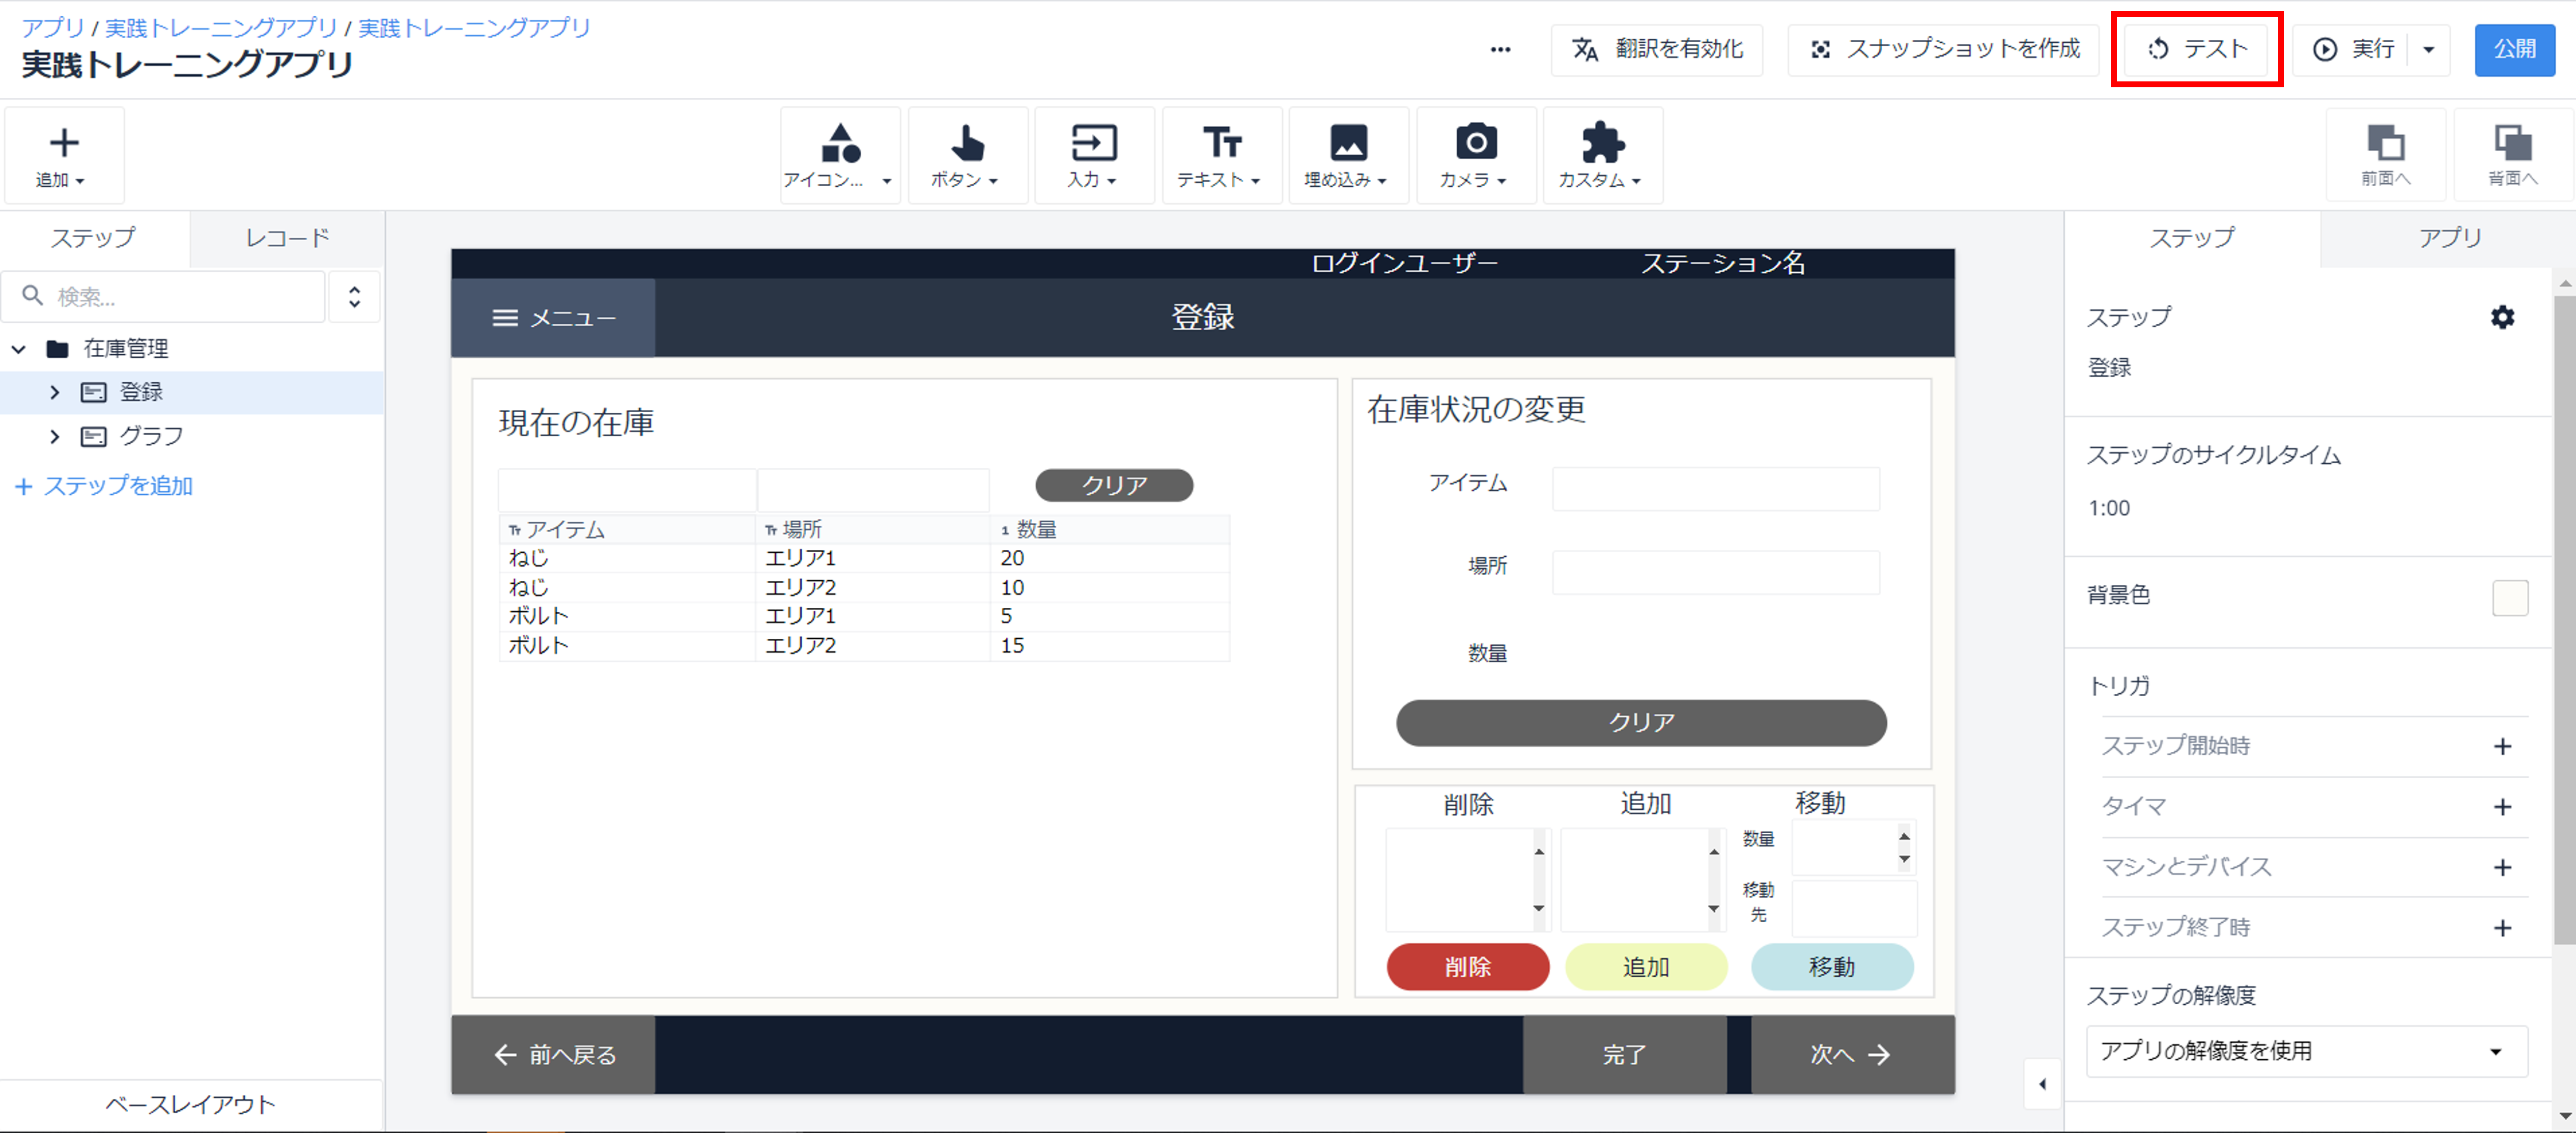Click the 在庫管理 folder icon
This screenshot has width=2576, height=1133.
[x=57, y=348]
